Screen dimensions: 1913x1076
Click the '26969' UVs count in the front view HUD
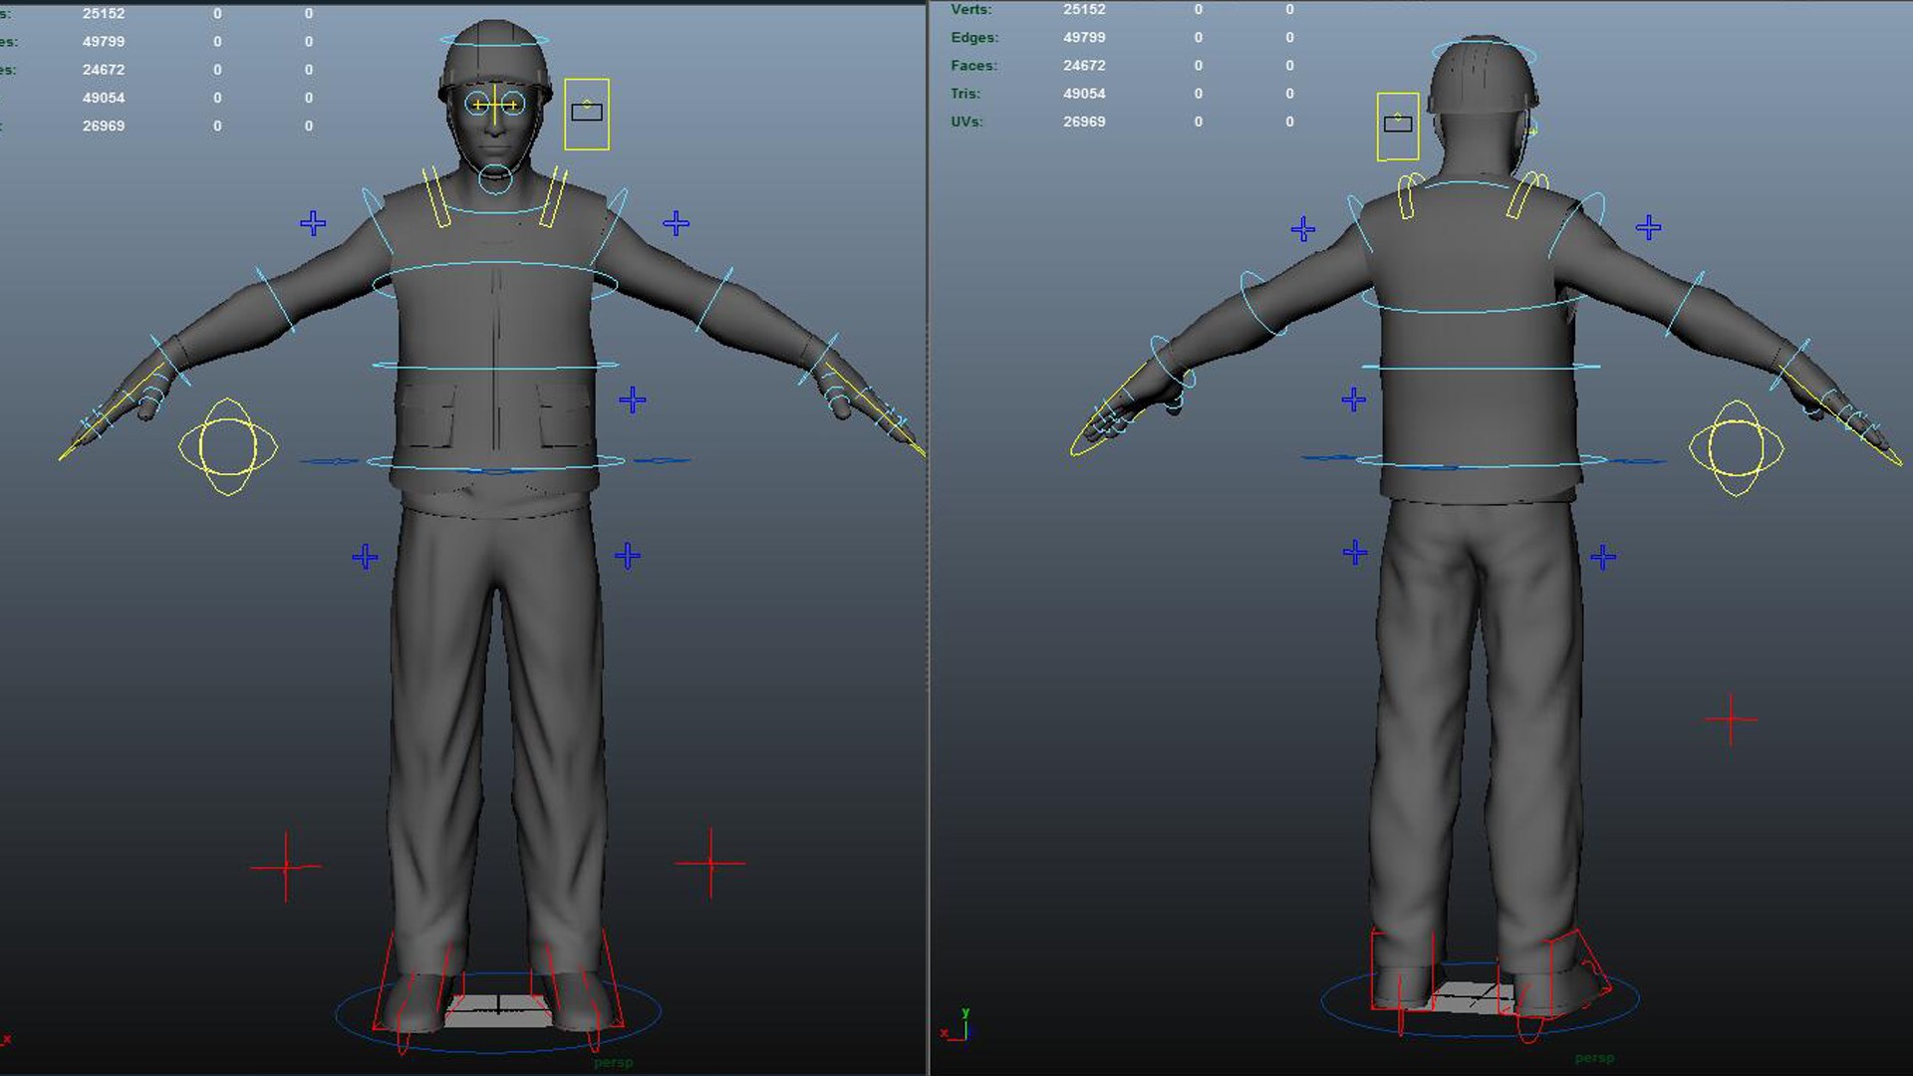[x=104, y=126]
